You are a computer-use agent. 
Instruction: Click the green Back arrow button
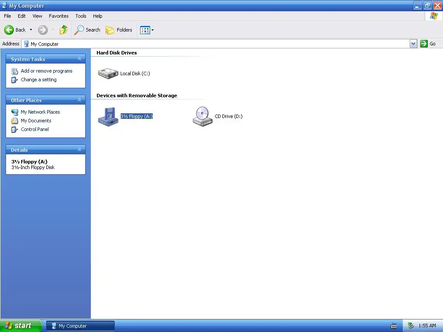click(9, 30)
